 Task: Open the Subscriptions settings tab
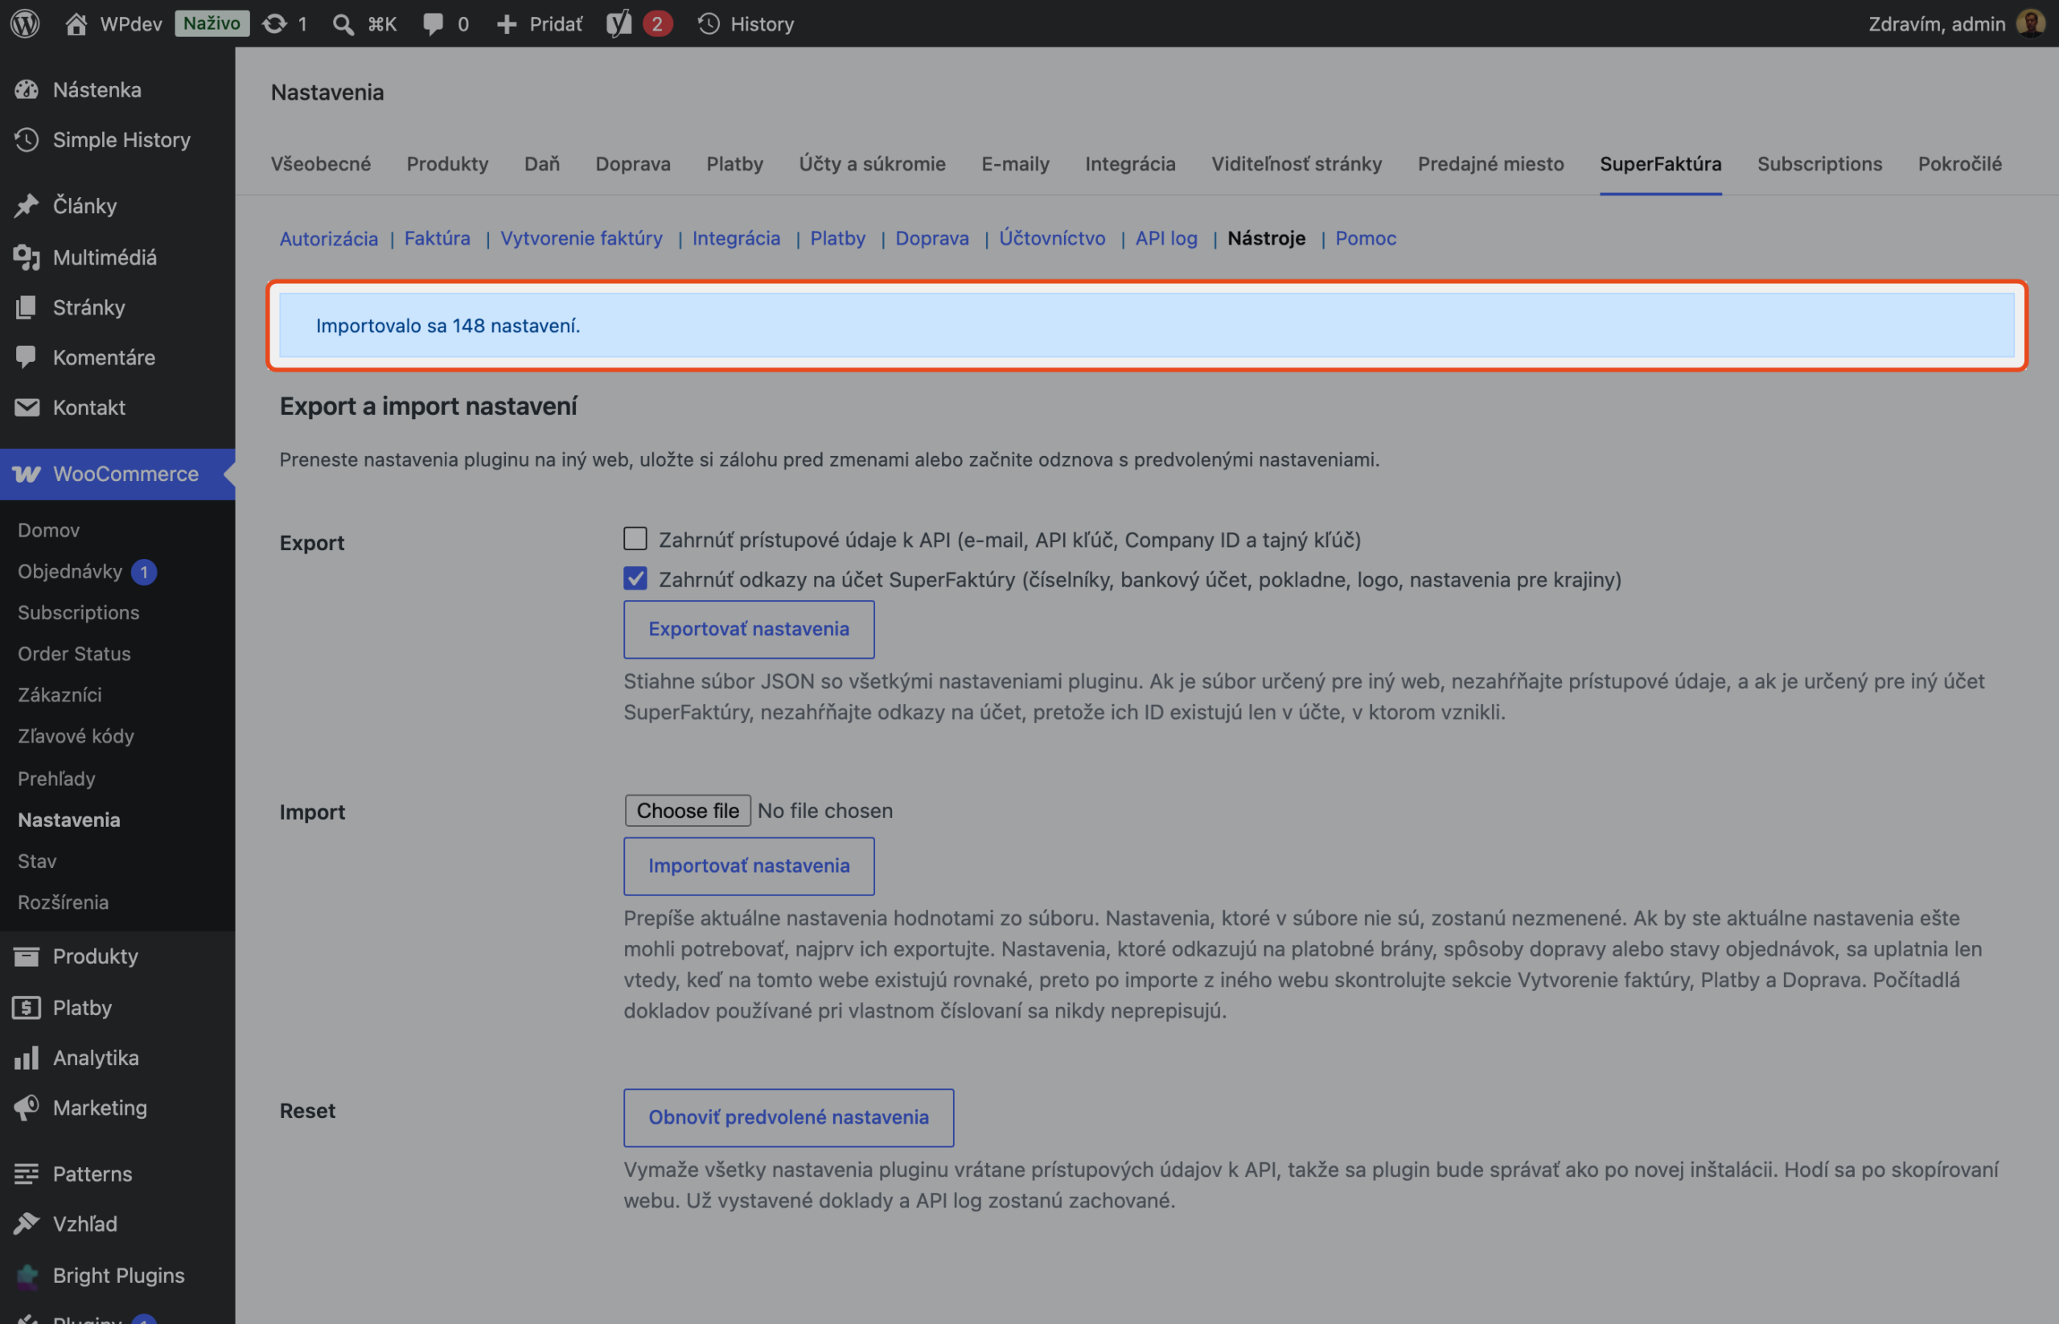[1819, 163]
